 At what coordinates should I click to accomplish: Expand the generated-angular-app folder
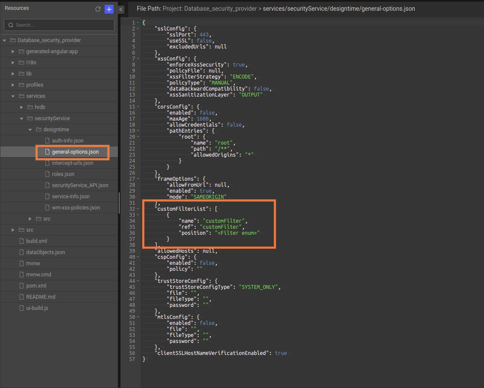tap(12, 51)
